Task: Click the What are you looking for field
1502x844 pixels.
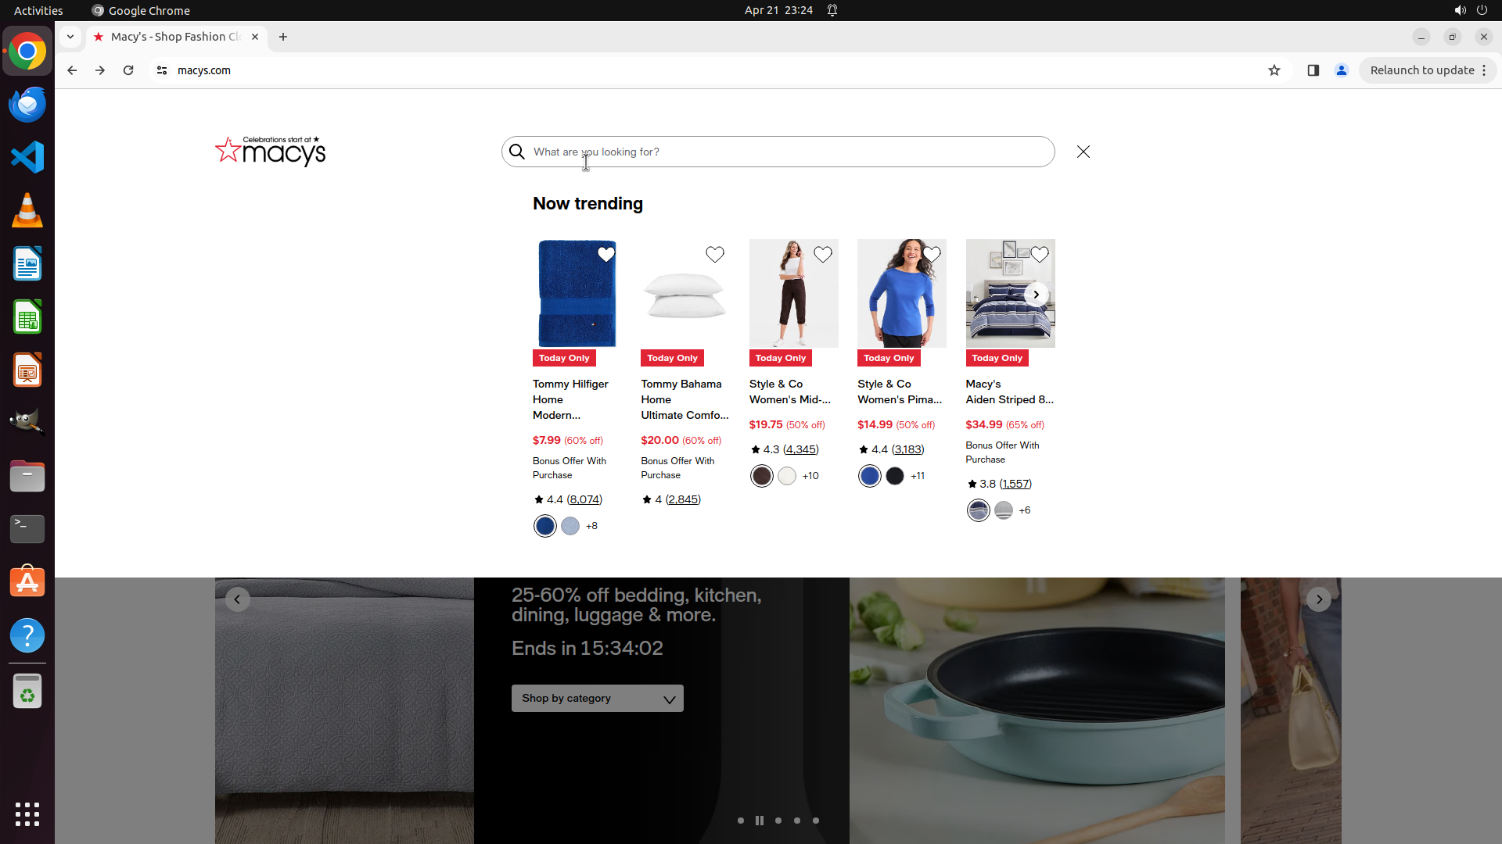Action: click(782, 152)
